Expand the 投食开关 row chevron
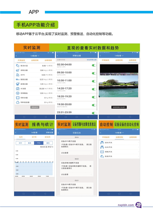Viewport: 153px width, 216px height. [x=138, y=156]
